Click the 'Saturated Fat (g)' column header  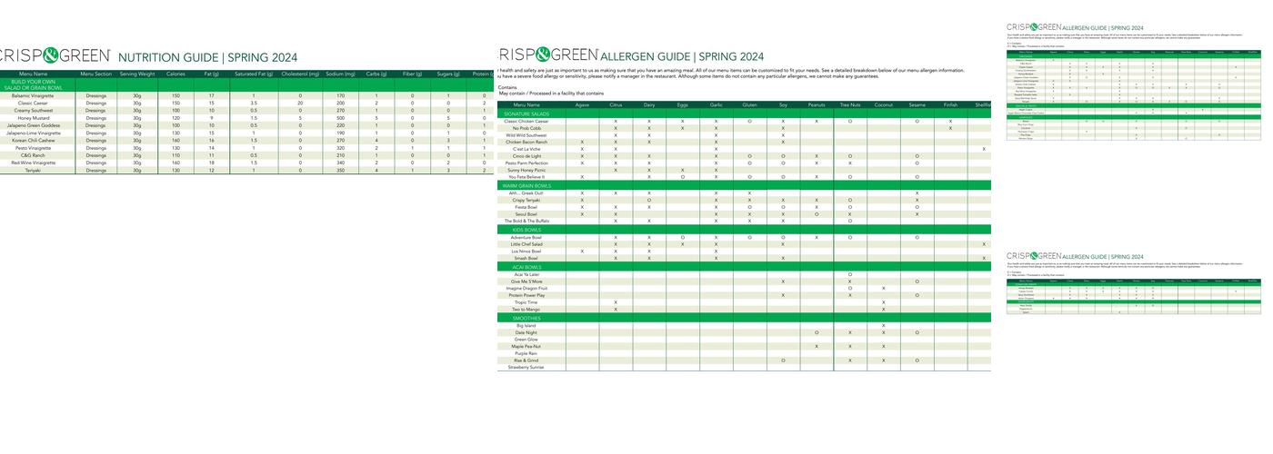point(254,74)
